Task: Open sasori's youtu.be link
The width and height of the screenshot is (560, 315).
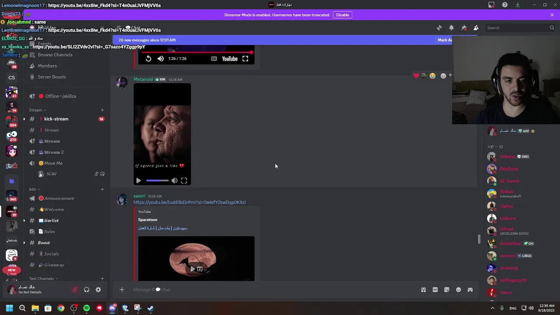Action: click(x=189, y=202)
